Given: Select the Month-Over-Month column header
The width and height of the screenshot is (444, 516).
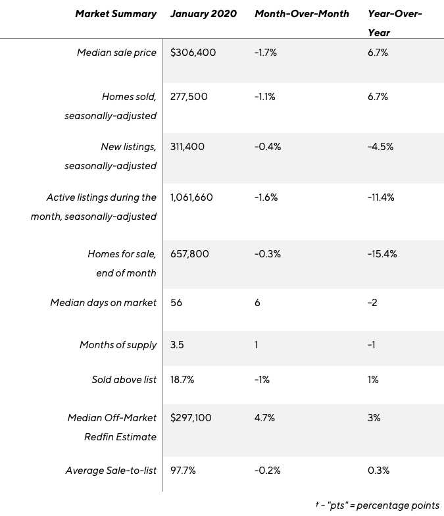Looking at the screenshot, I should (x=302, y=14).
